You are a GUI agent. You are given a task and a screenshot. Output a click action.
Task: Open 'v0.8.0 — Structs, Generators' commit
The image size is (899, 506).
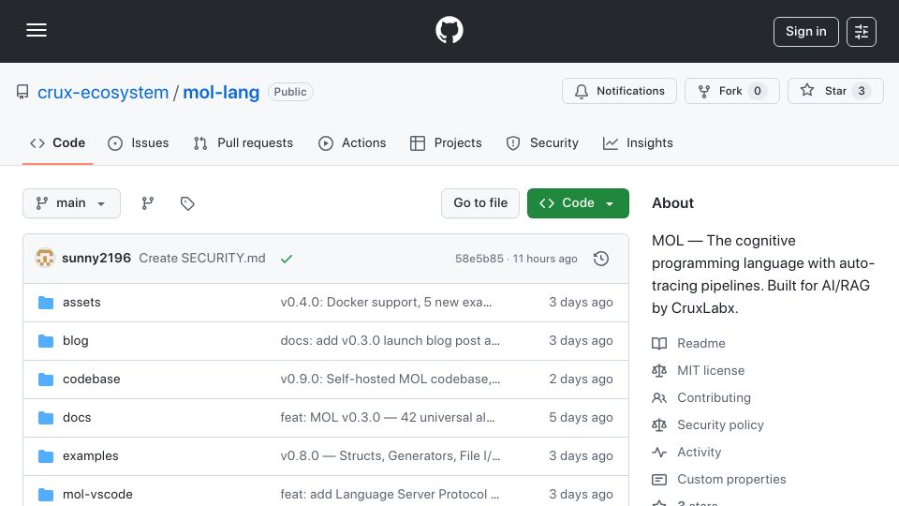coord(390,456)
